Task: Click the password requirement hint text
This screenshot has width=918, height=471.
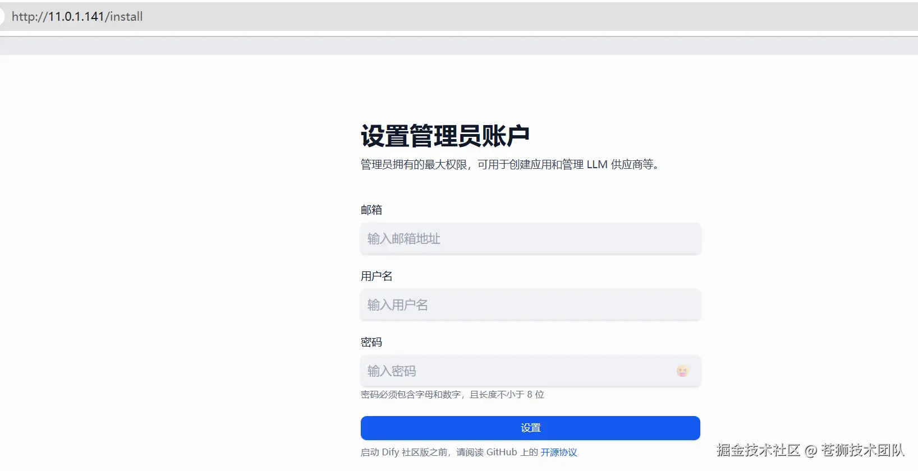Action: pos(452,394)
